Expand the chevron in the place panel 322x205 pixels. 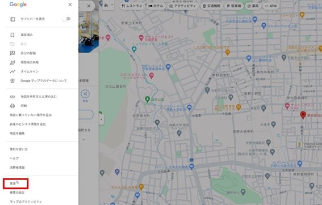[x=84, y=139]
